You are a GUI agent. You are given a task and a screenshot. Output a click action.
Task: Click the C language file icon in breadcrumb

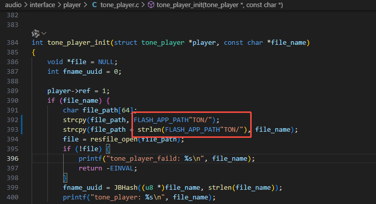pyautogui.click(x=94, y=5)
